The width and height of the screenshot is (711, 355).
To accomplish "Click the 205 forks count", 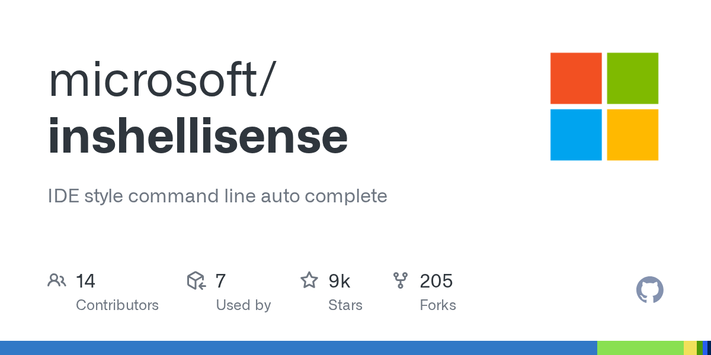I will click(436, 281).
